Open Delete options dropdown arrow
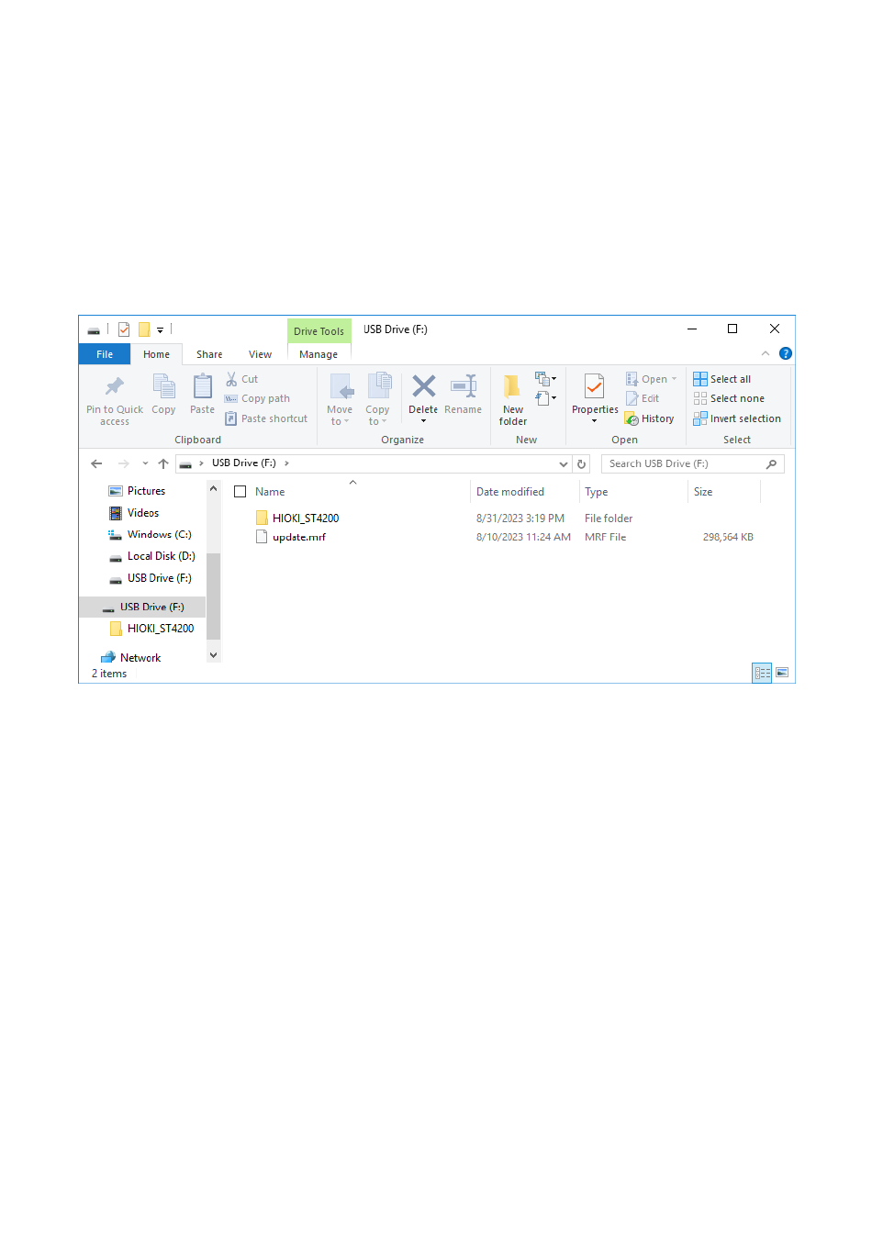This screenshot has width=872, height=1260. pyautogui.click(x=423, y=421)
